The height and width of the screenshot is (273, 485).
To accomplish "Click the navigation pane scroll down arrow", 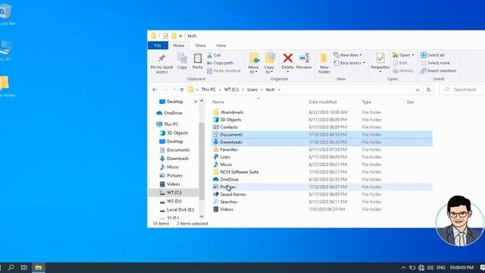I will point(202,217).
